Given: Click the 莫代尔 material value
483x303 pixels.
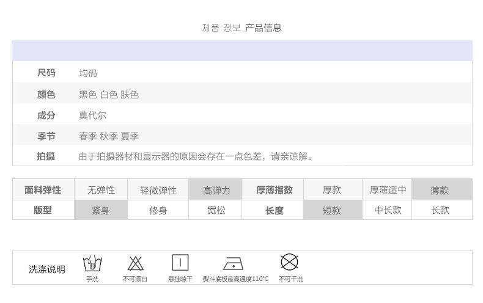Looking at the screenshot, I should (x=92, y=115).
